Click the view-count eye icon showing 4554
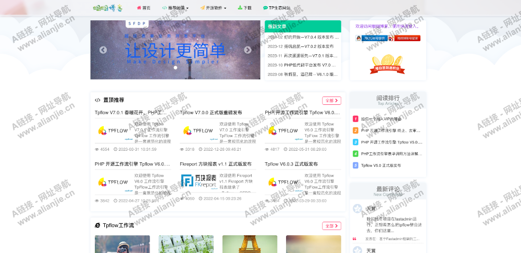This screenshot has width=521, height=253. pyautogui.click(x=97, y=150)
